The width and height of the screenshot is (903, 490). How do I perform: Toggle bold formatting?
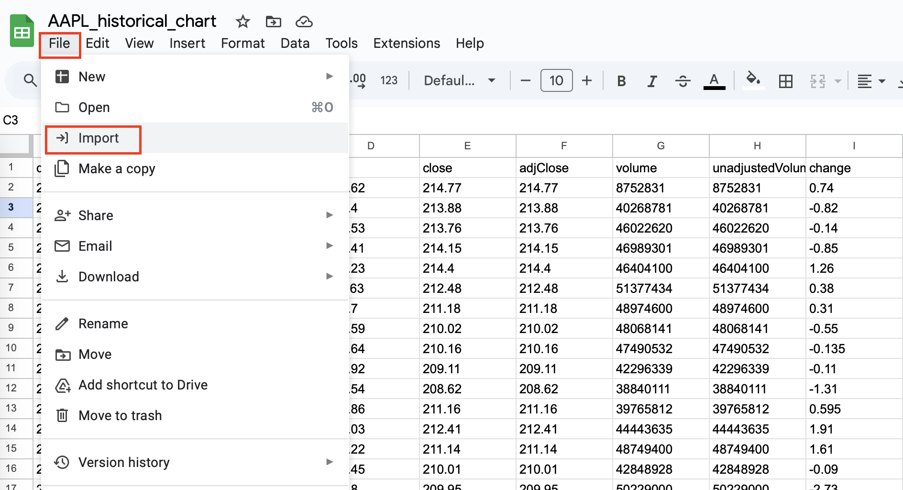621,81
